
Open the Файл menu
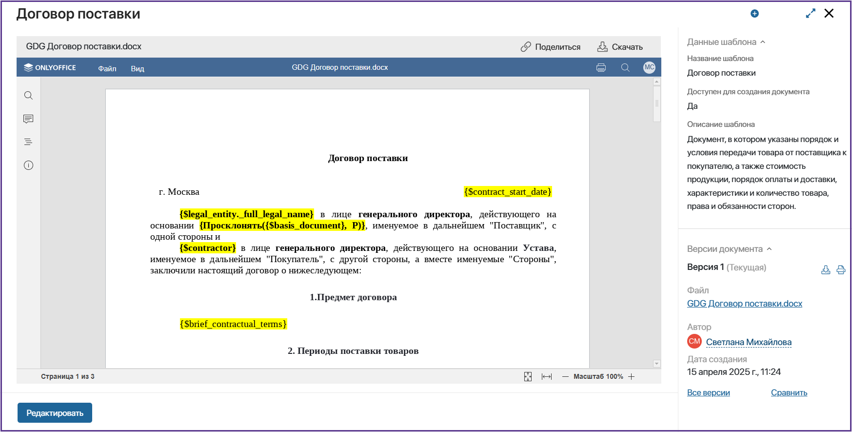click(x=107, y=68)
